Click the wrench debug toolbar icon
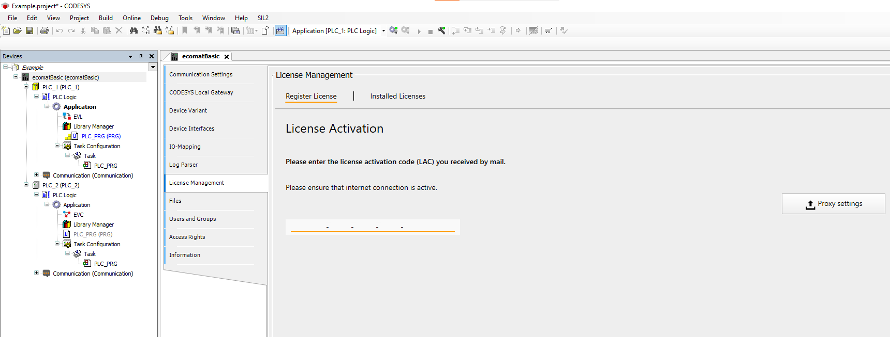890x337 pixels. [x=441, y=30]
